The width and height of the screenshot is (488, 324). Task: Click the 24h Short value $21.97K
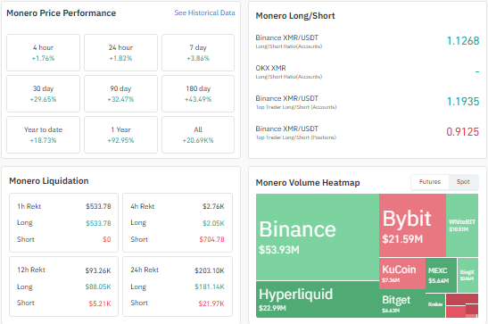pyautogui.click(x=211, y=303)
